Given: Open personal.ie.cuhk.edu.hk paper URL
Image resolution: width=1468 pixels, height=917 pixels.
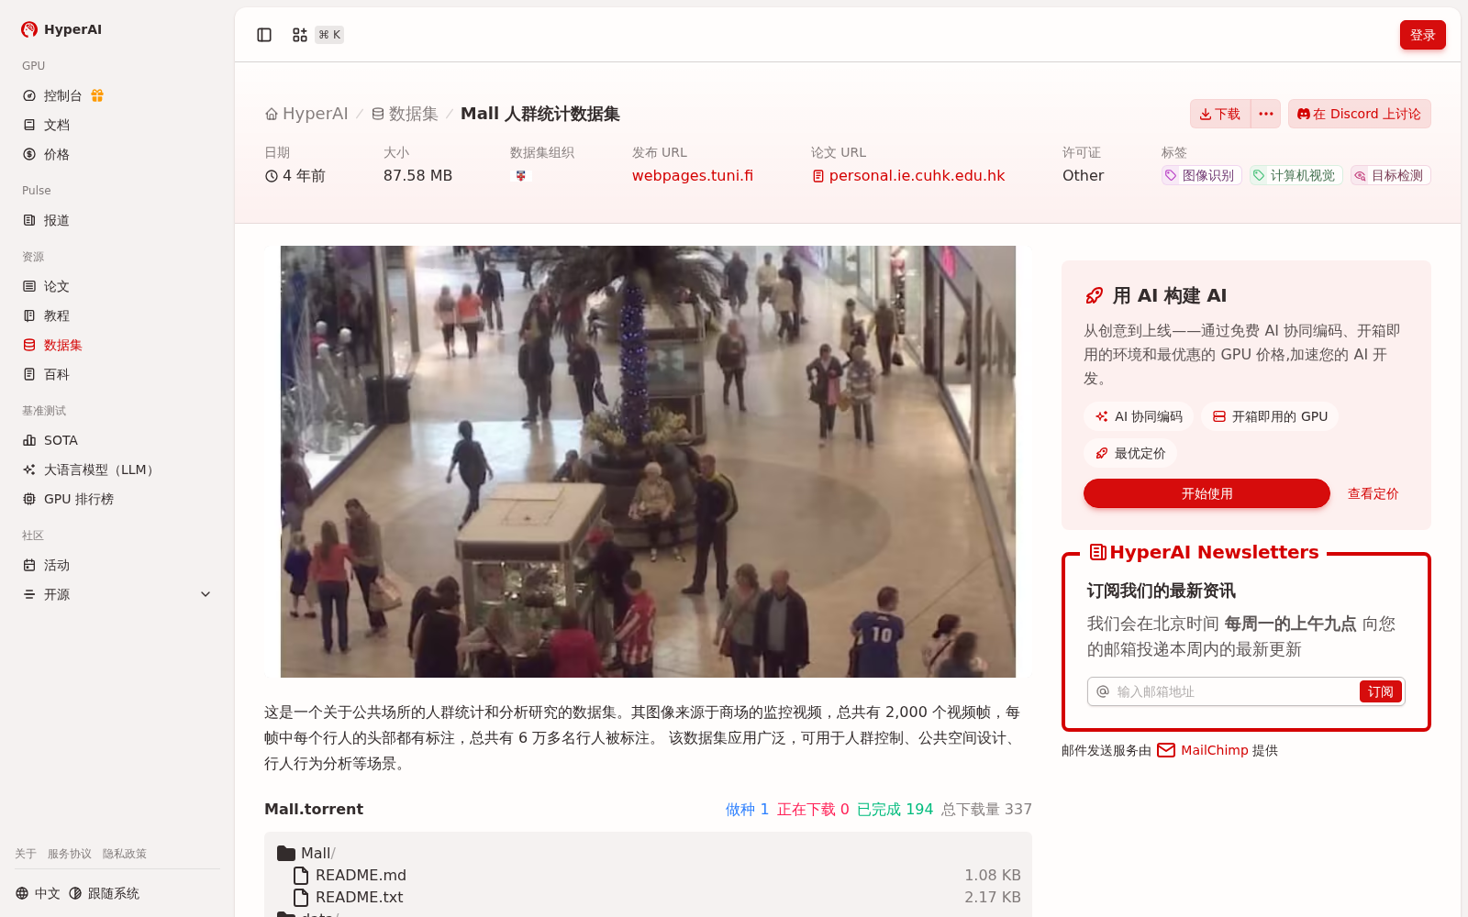Looking at the screenshot, I should 908,175.
